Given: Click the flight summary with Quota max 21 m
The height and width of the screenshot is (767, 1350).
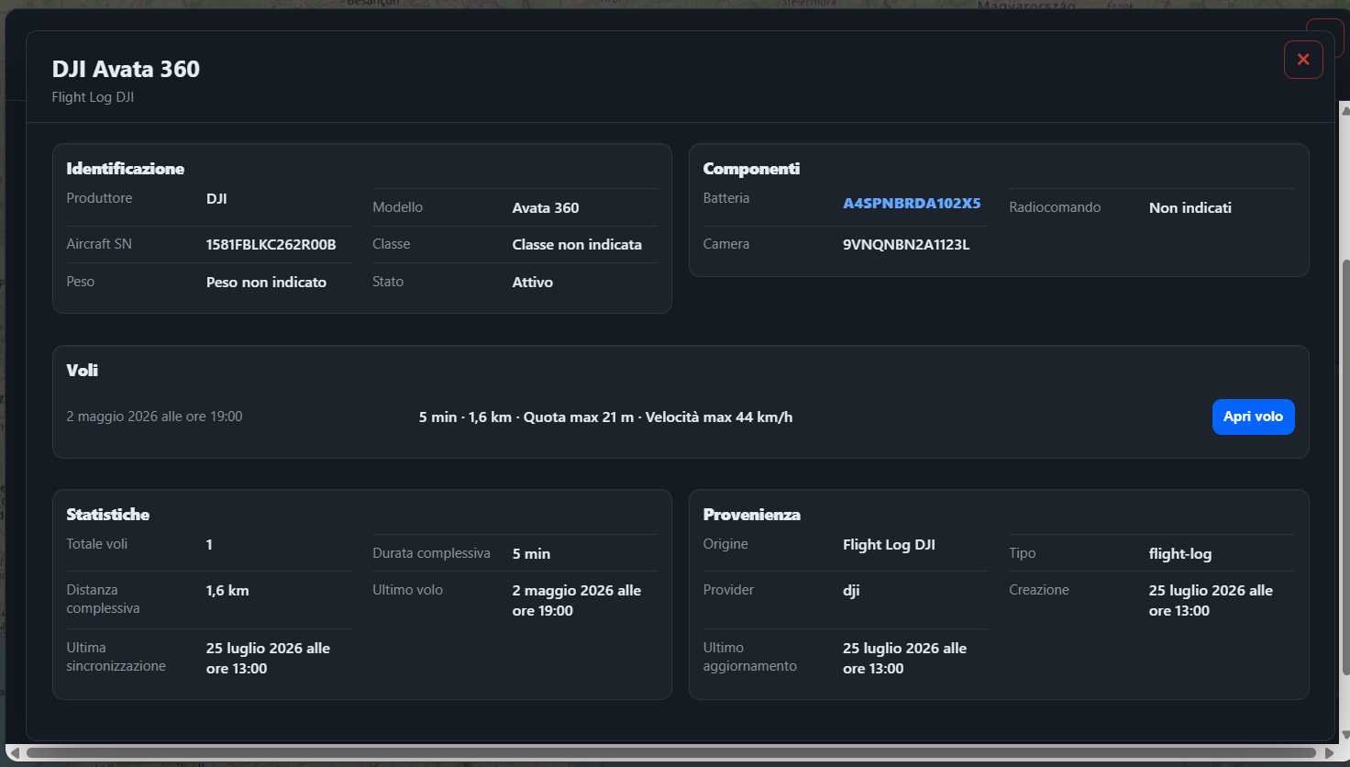Looking at the screenshot, I should pos(606,417).
